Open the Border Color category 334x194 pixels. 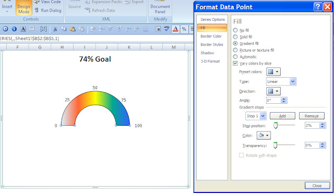(211, 36)
